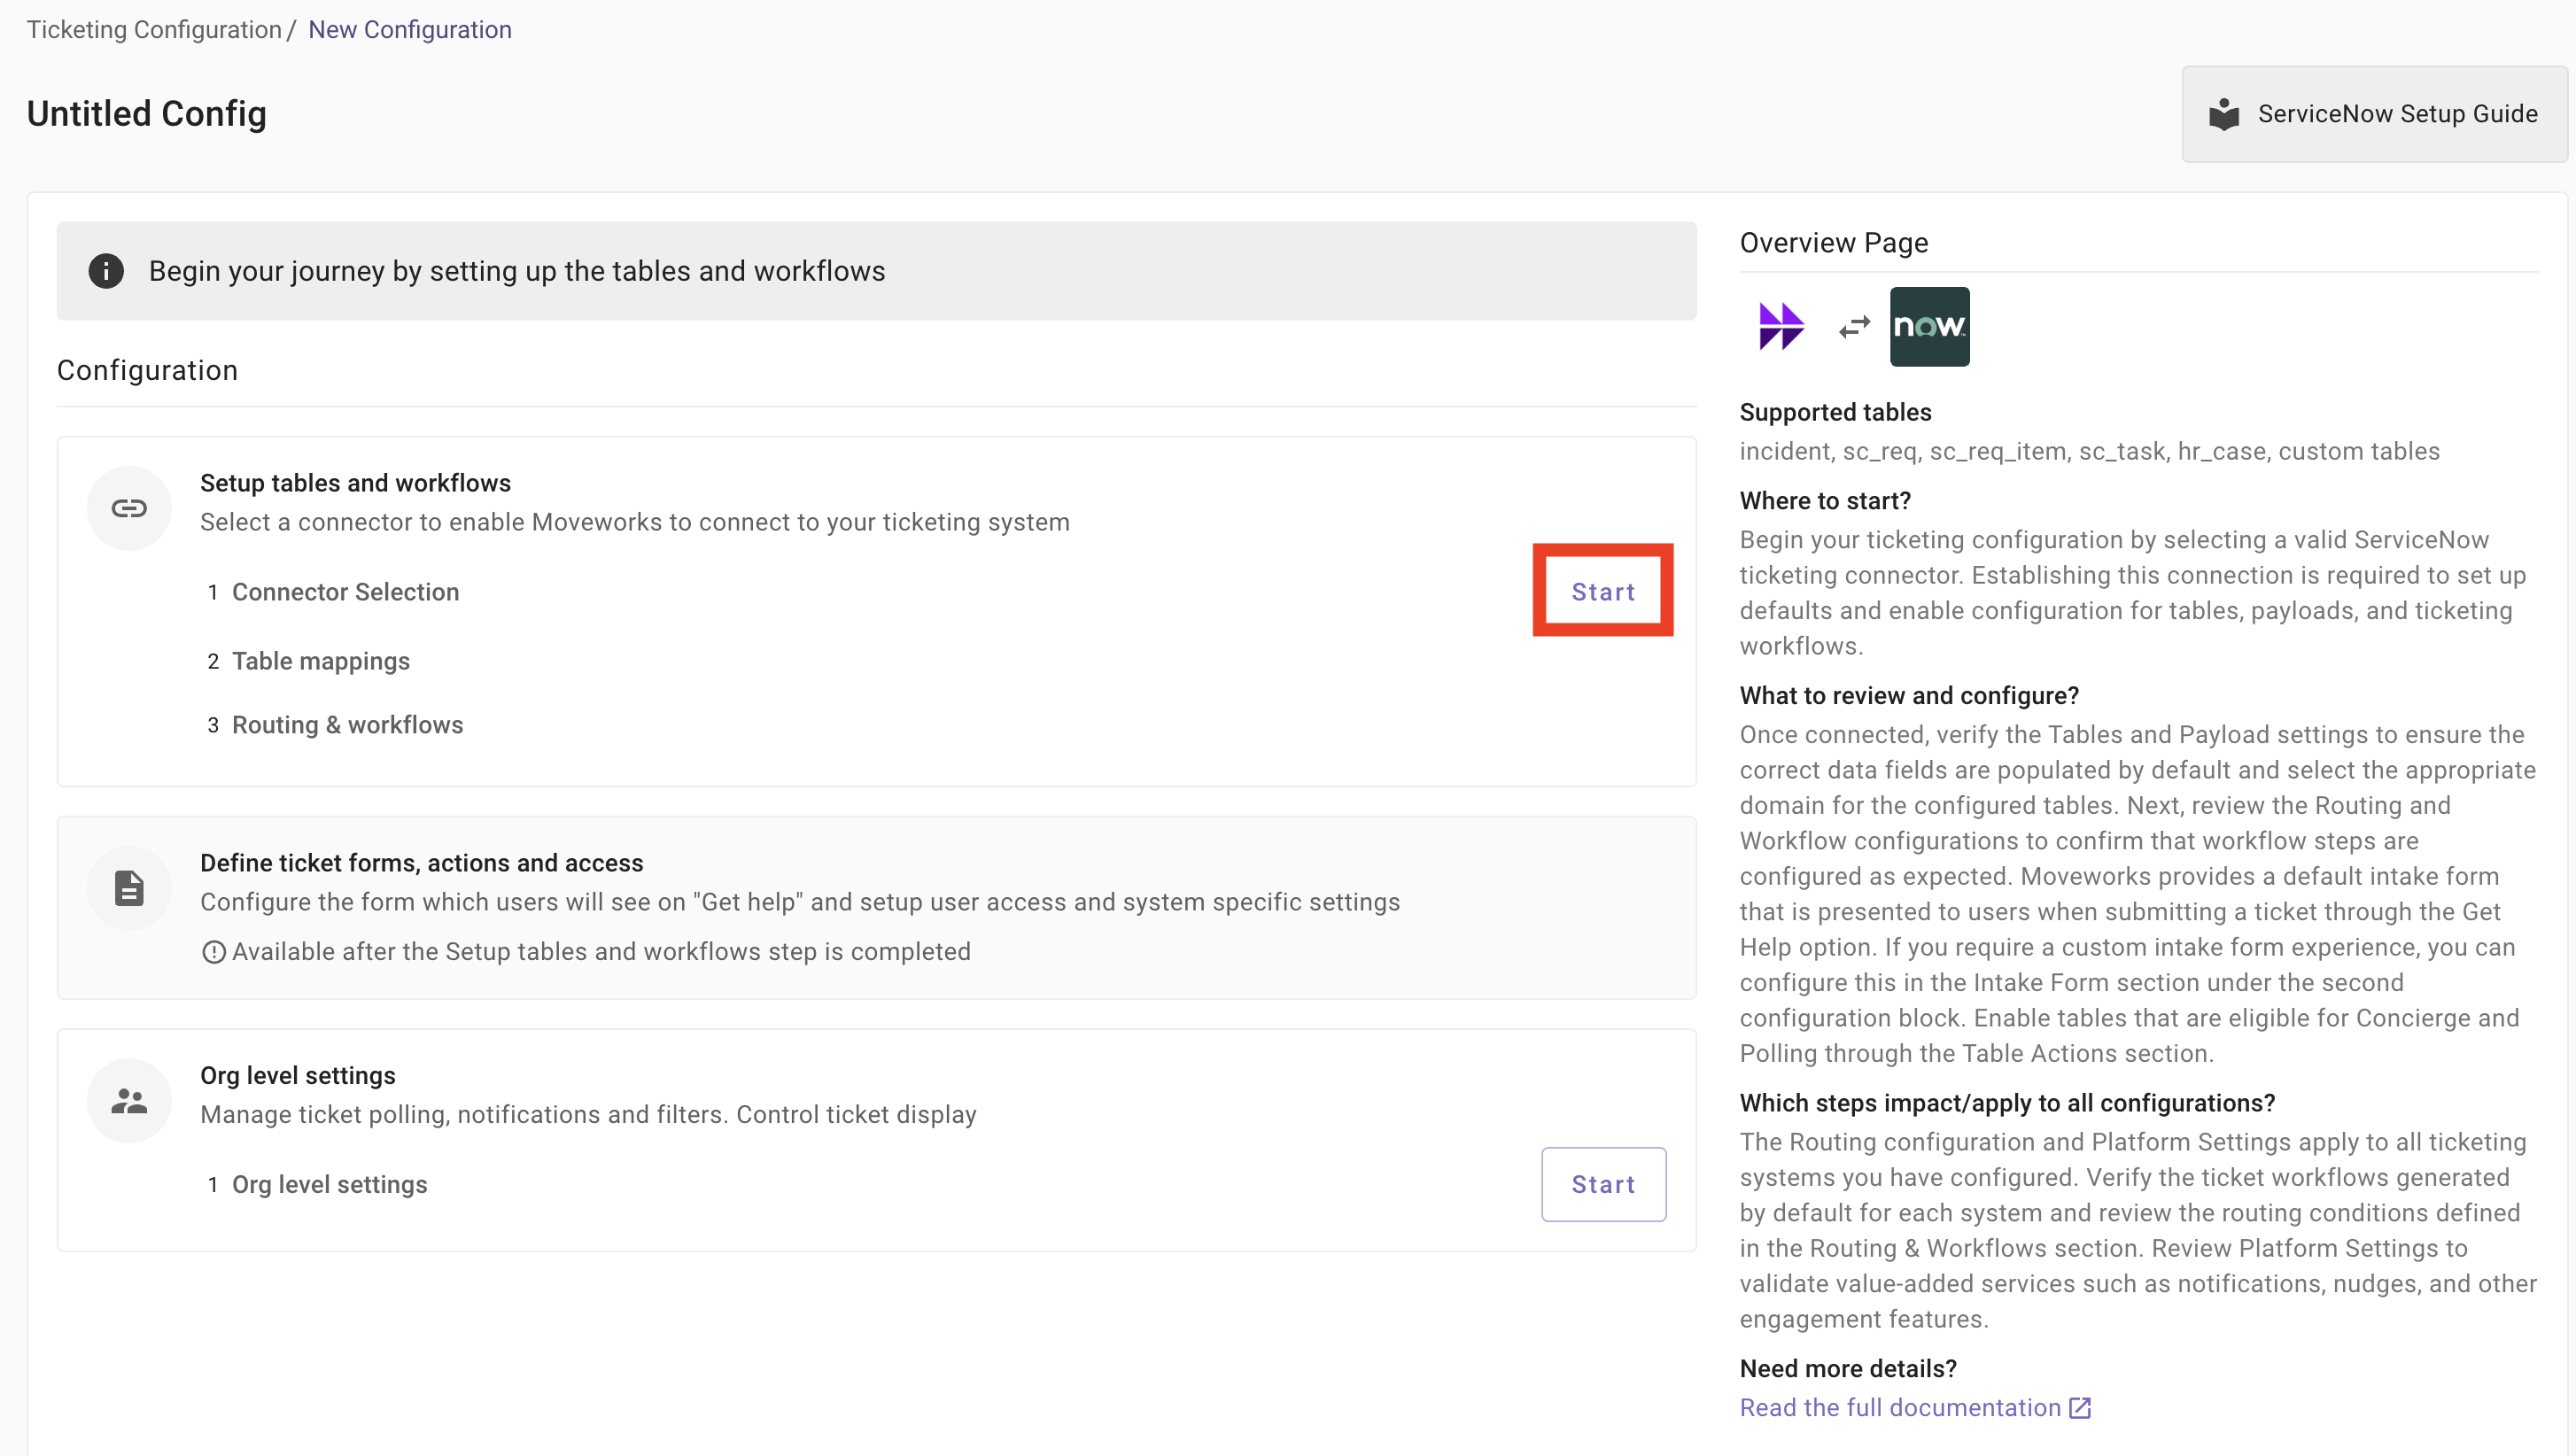This screenshot has width=2576, height=1456.
Task: Start the Connector Selection step
Action: pyautogui.click(x=1602, y=591)
